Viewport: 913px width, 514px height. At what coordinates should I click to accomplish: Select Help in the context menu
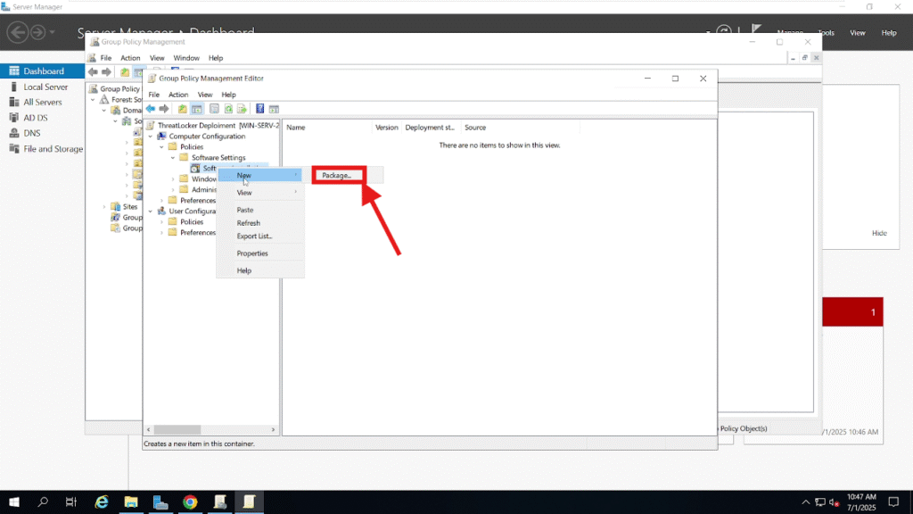point(259,270)
